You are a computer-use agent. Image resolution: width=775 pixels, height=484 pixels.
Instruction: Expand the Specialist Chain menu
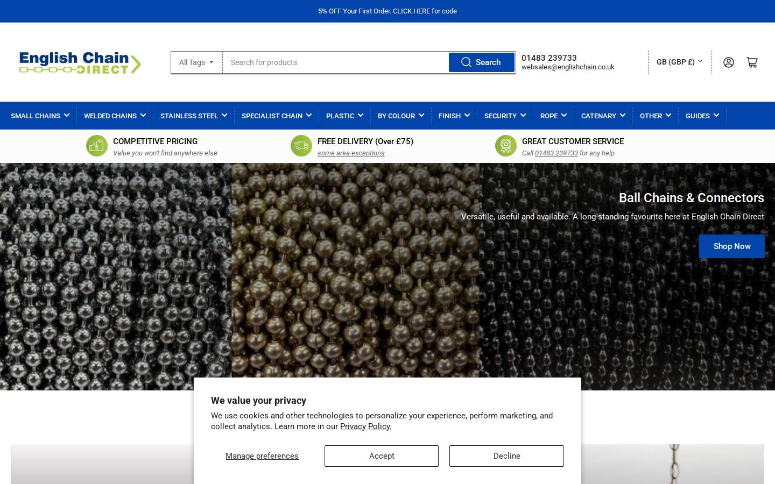[277, 116]
